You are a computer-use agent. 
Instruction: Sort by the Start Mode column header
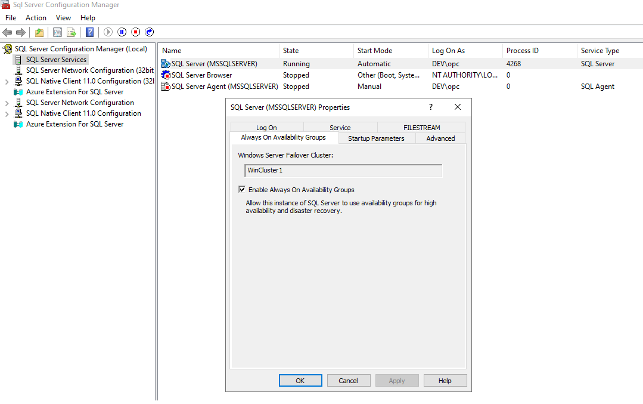point(391,51)
